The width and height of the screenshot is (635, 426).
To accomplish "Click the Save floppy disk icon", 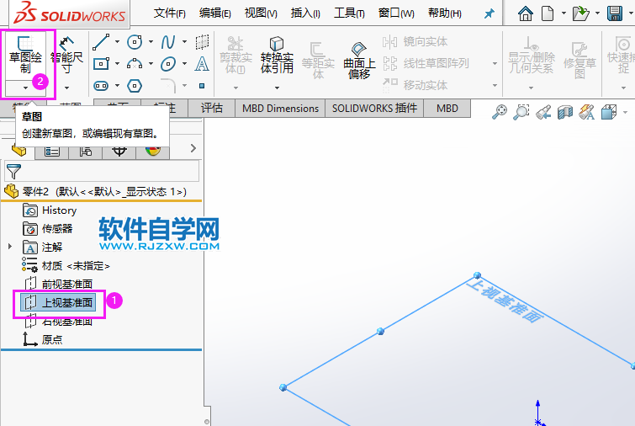I will point(615,13).
